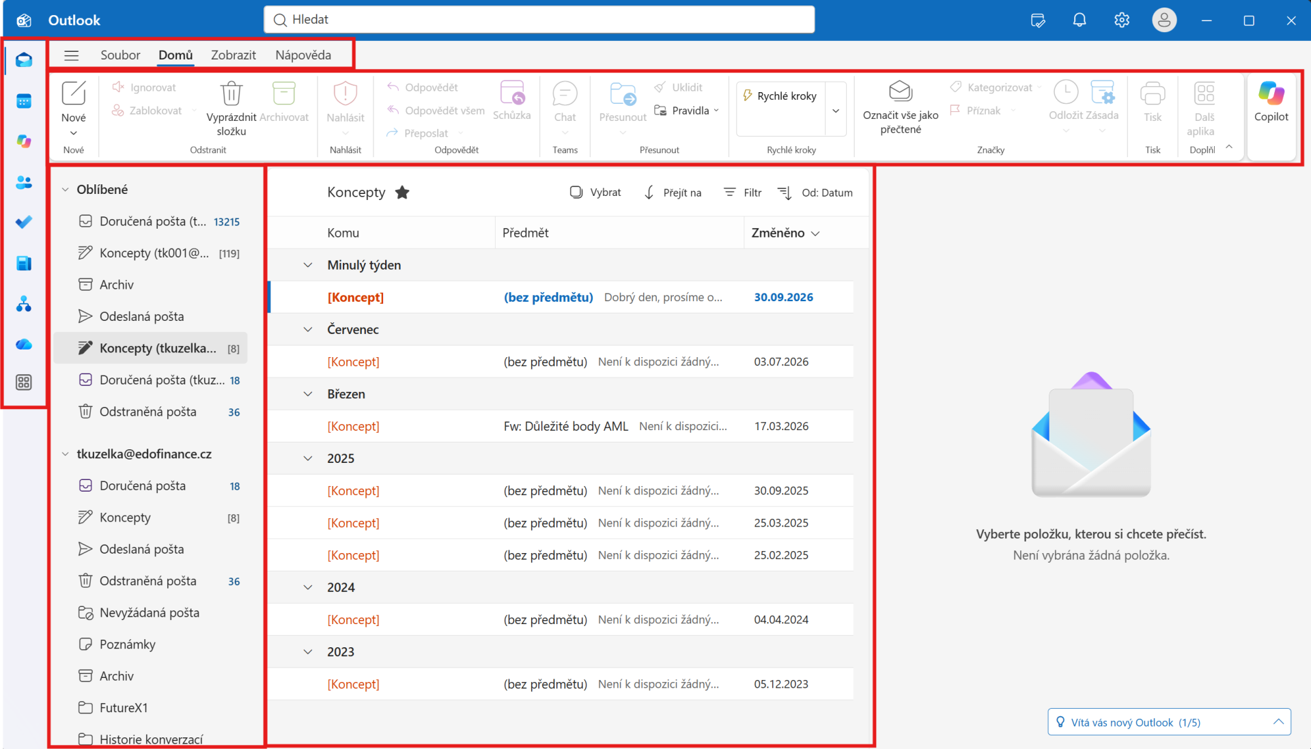The image size is (1311, 749).
Task: Open the My Day icon in title bar
Action: 1038,20
